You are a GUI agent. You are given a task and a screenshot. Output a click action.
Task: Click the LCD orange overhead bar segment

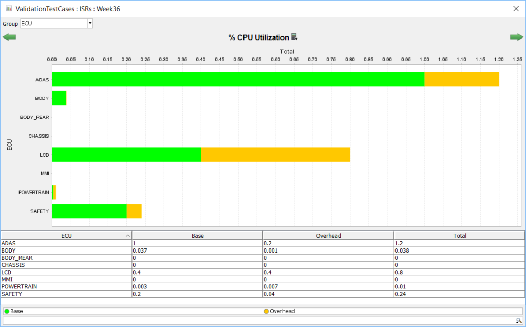(x=276, y=155)
